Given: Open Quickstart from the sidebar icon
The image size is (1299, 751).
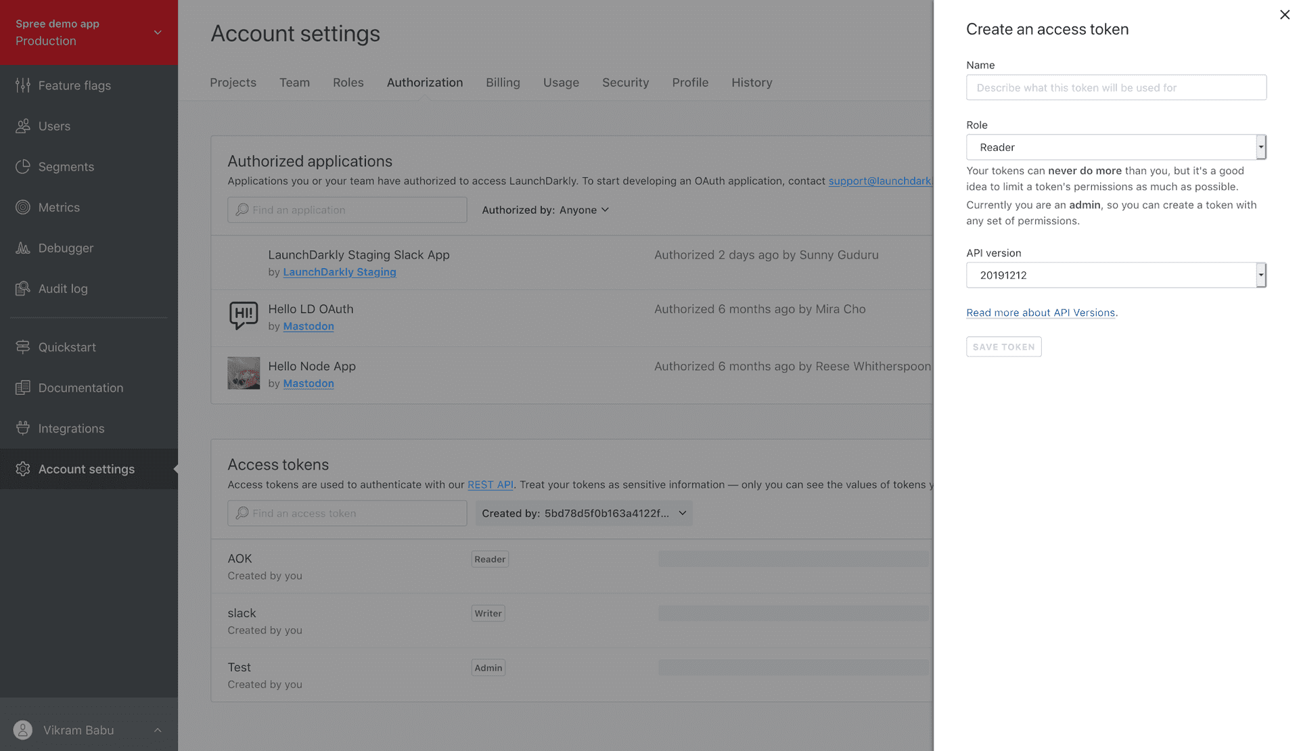Looking at the screenshot, I should click(x=23, y=346).
